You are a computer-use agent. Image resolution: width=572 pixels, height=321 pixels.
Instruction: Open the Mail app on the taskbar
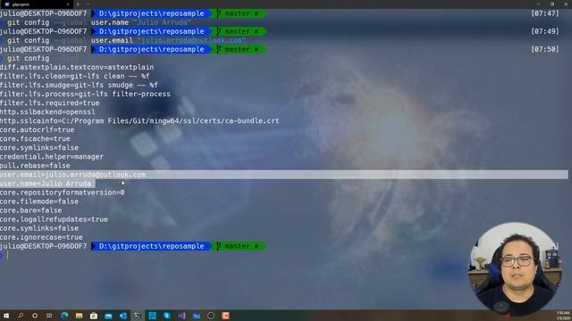tap(108, 316)
